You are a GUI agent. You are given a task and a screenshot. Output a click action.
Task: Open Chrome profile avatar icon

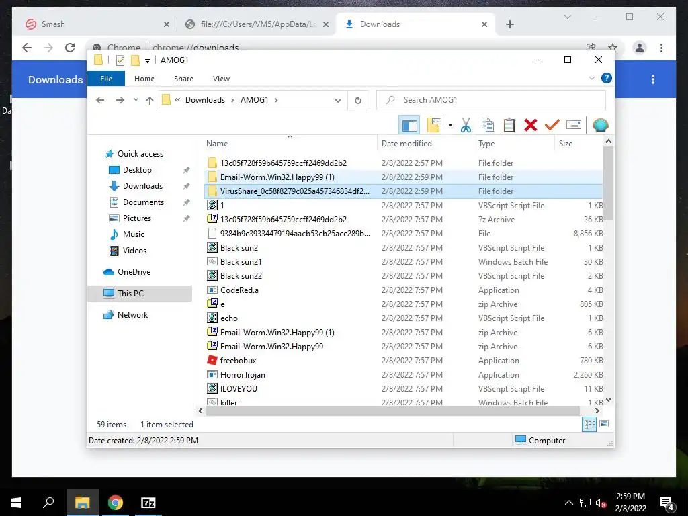tap(640, 48)
